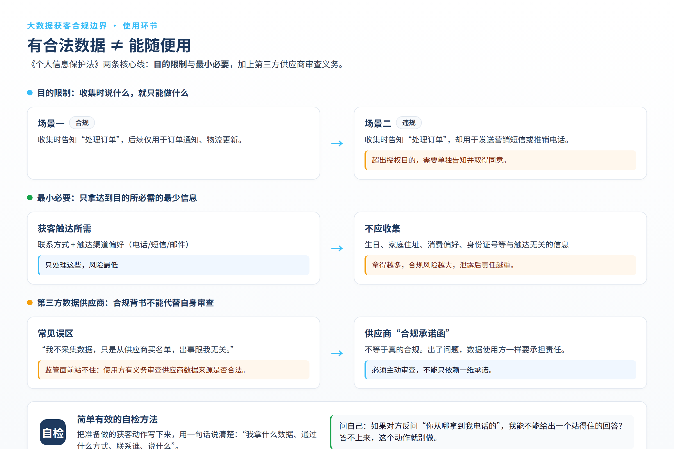Image resolution: width=674 pixels, height=449 pixels.
Task: Click the orange bullet before 第三方数据供应商 heading
Action: [30, 303]
